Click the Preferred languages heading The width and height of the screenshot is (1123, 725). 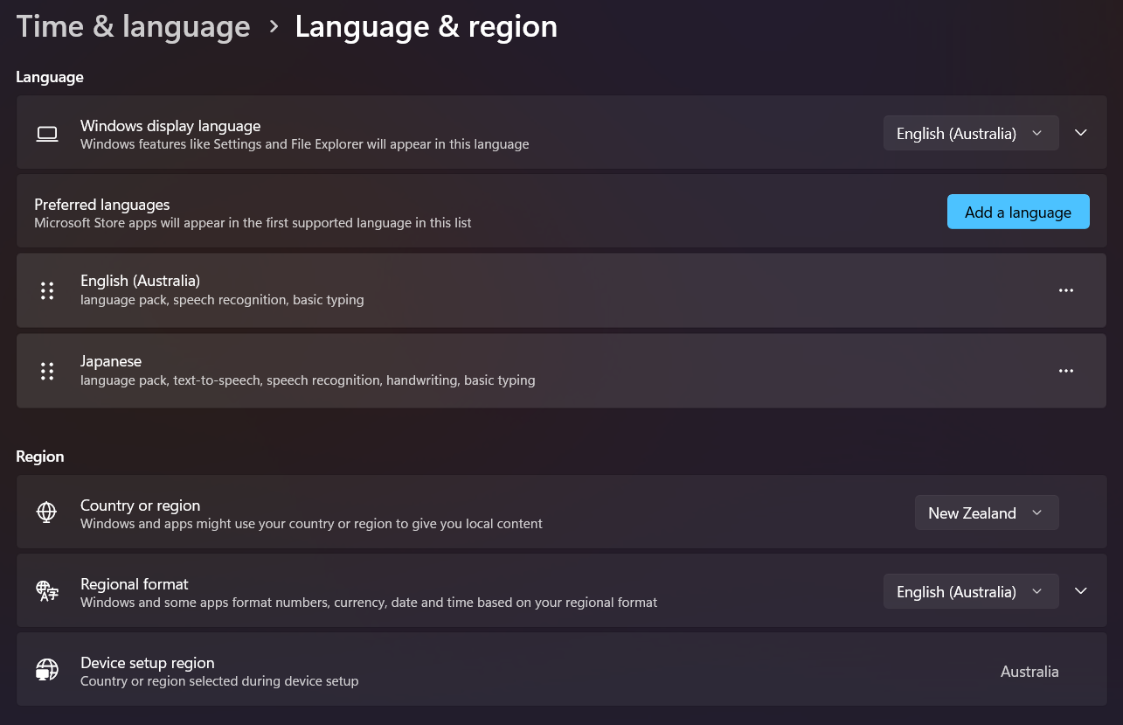102,205
